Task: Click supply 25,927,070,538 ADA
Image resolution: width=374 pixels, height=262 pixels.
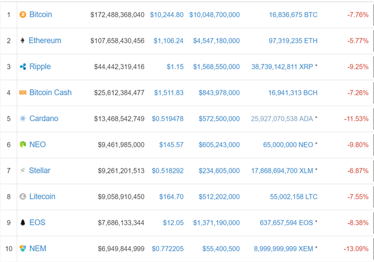Action: [x=282, y=119]
